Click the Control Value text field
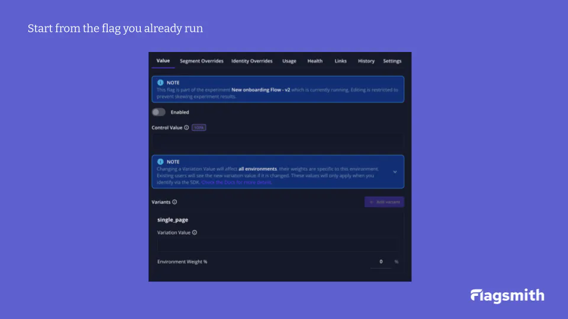Viewport: 568px width, 319px height. [x=277, y=142]
